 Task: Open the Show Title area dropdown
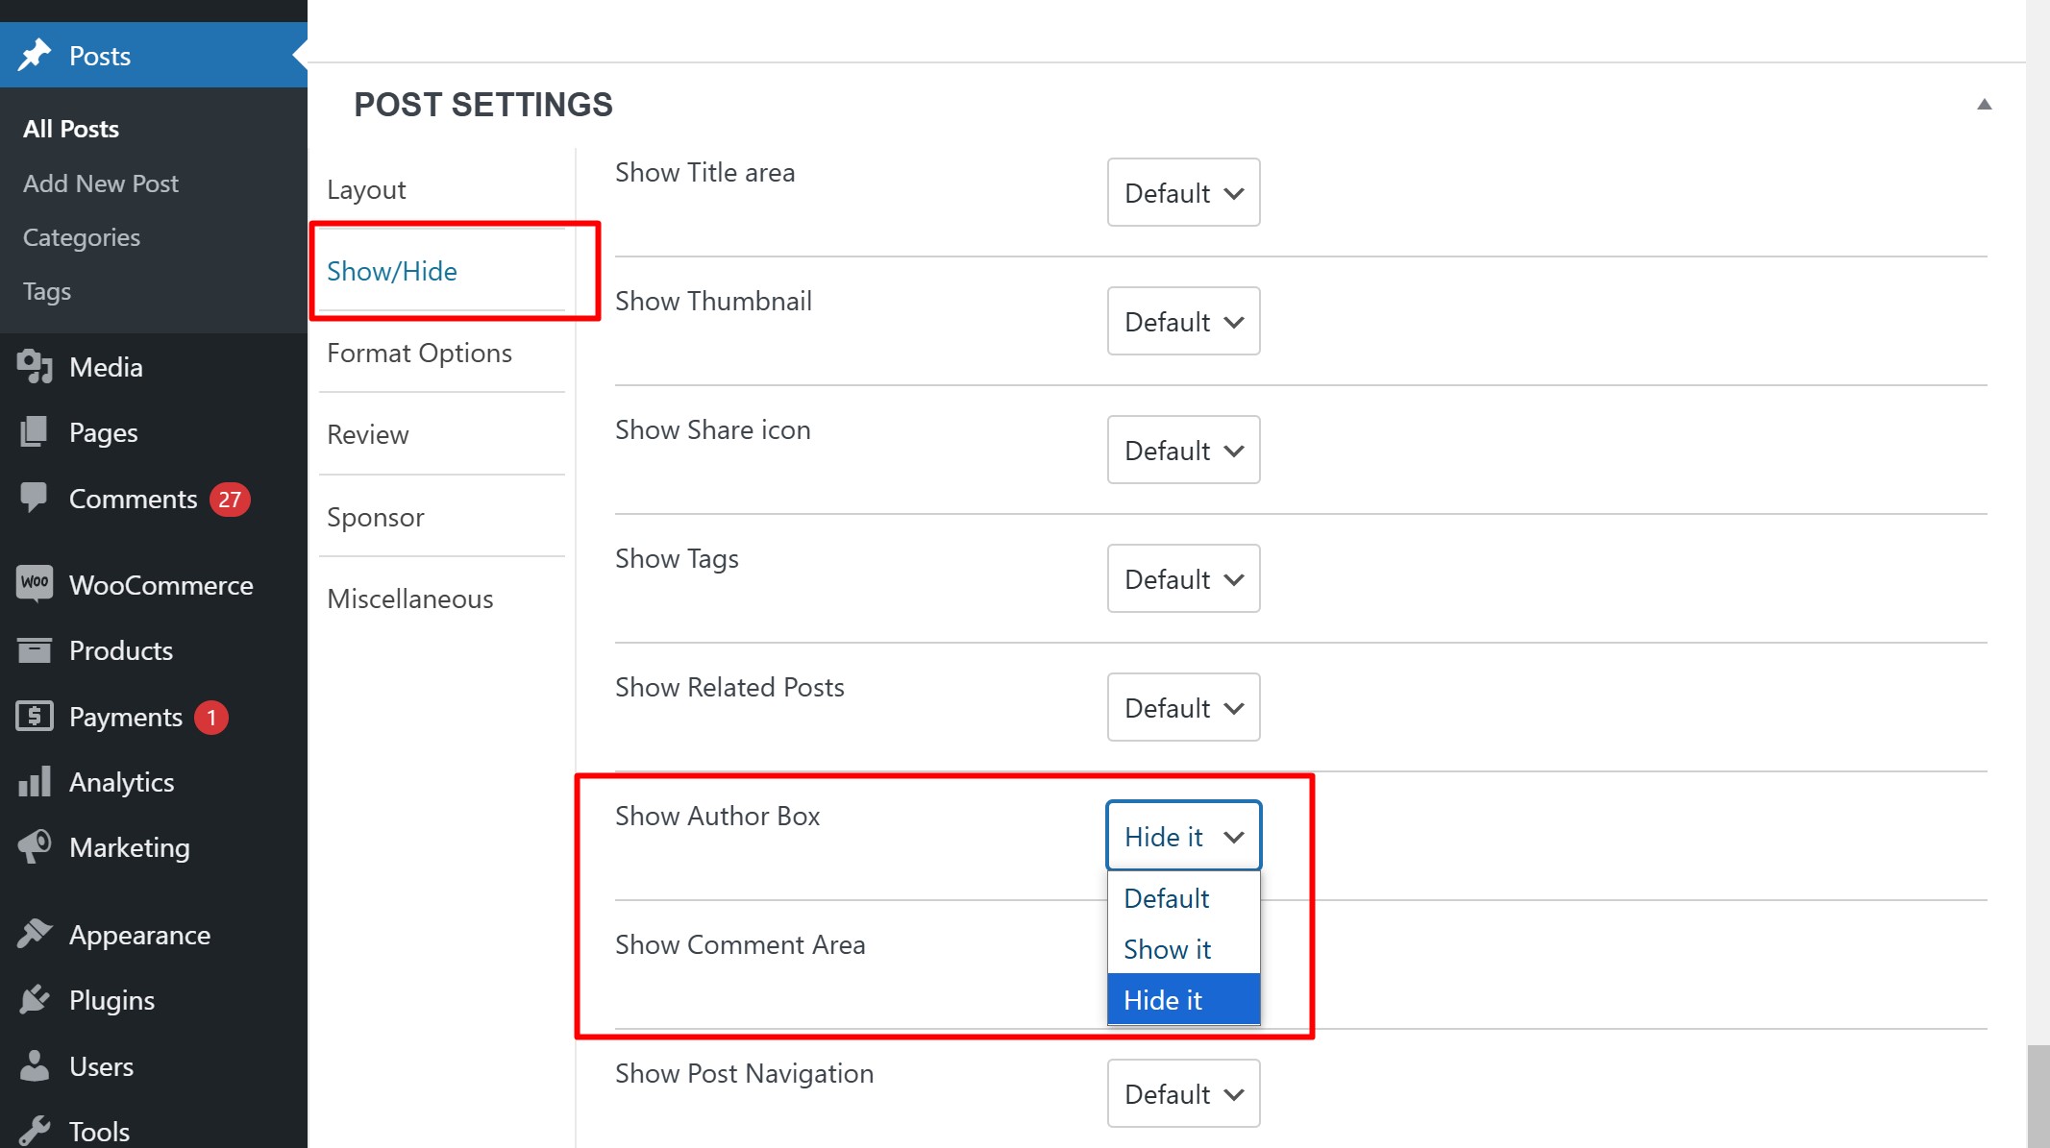(1183, 192)
